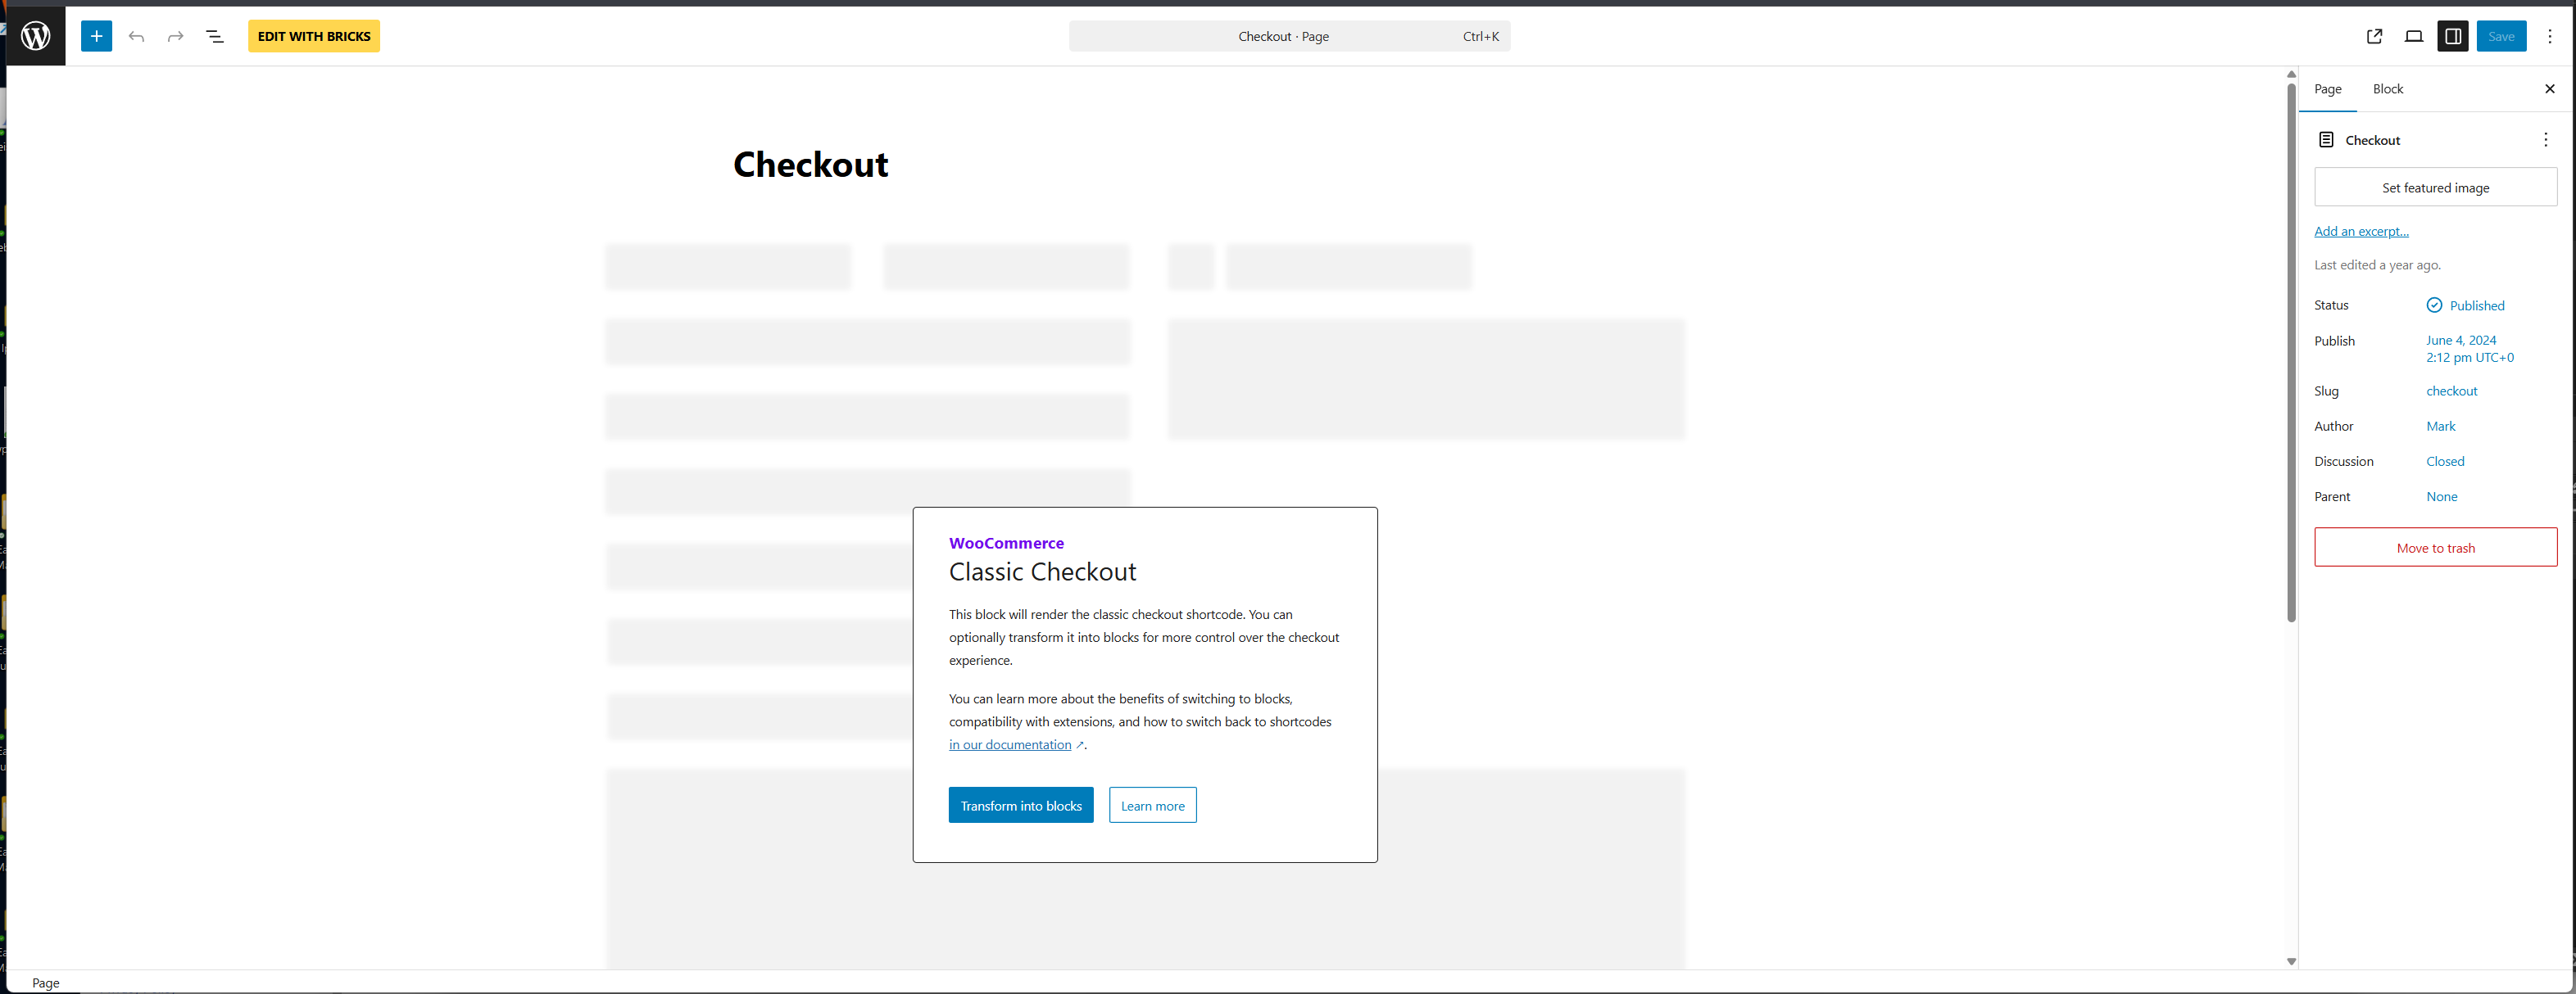Click the Published status dropdown
Viewport: 2576px width, 994px height.
tap(2465, 305)
